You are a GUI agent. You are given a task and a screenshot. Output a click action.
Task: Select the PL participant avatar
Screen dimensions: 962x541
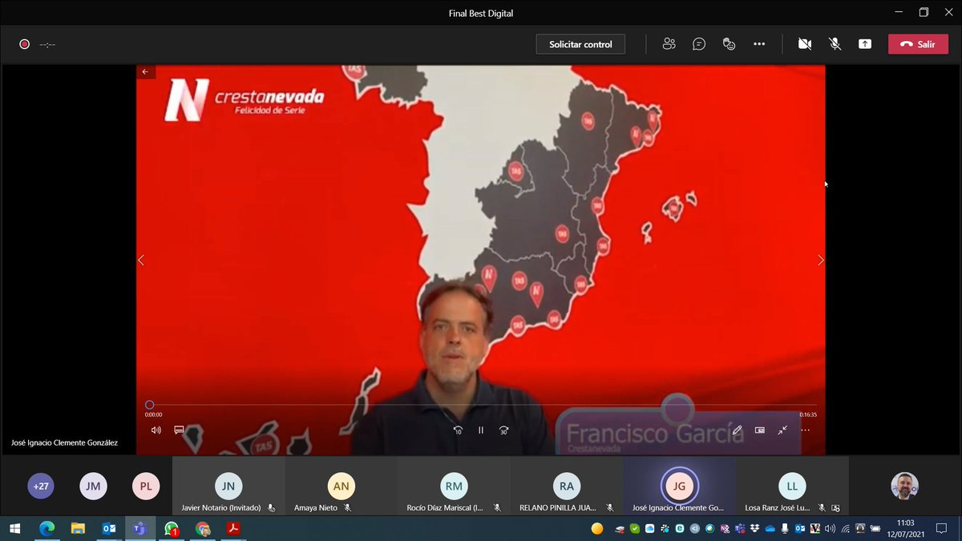(x=146, y=486)
